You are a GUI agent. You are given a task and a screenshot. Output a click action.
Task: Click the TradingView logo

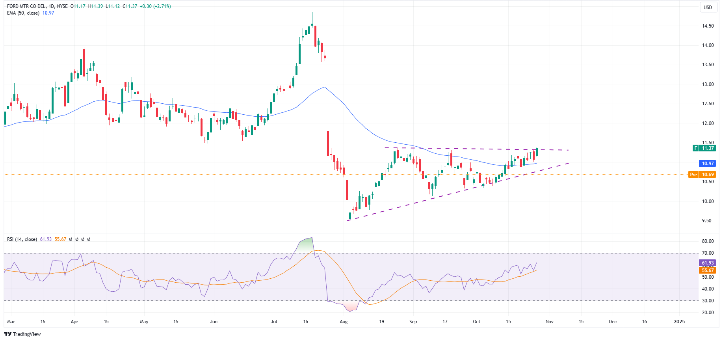click(22, 334)
